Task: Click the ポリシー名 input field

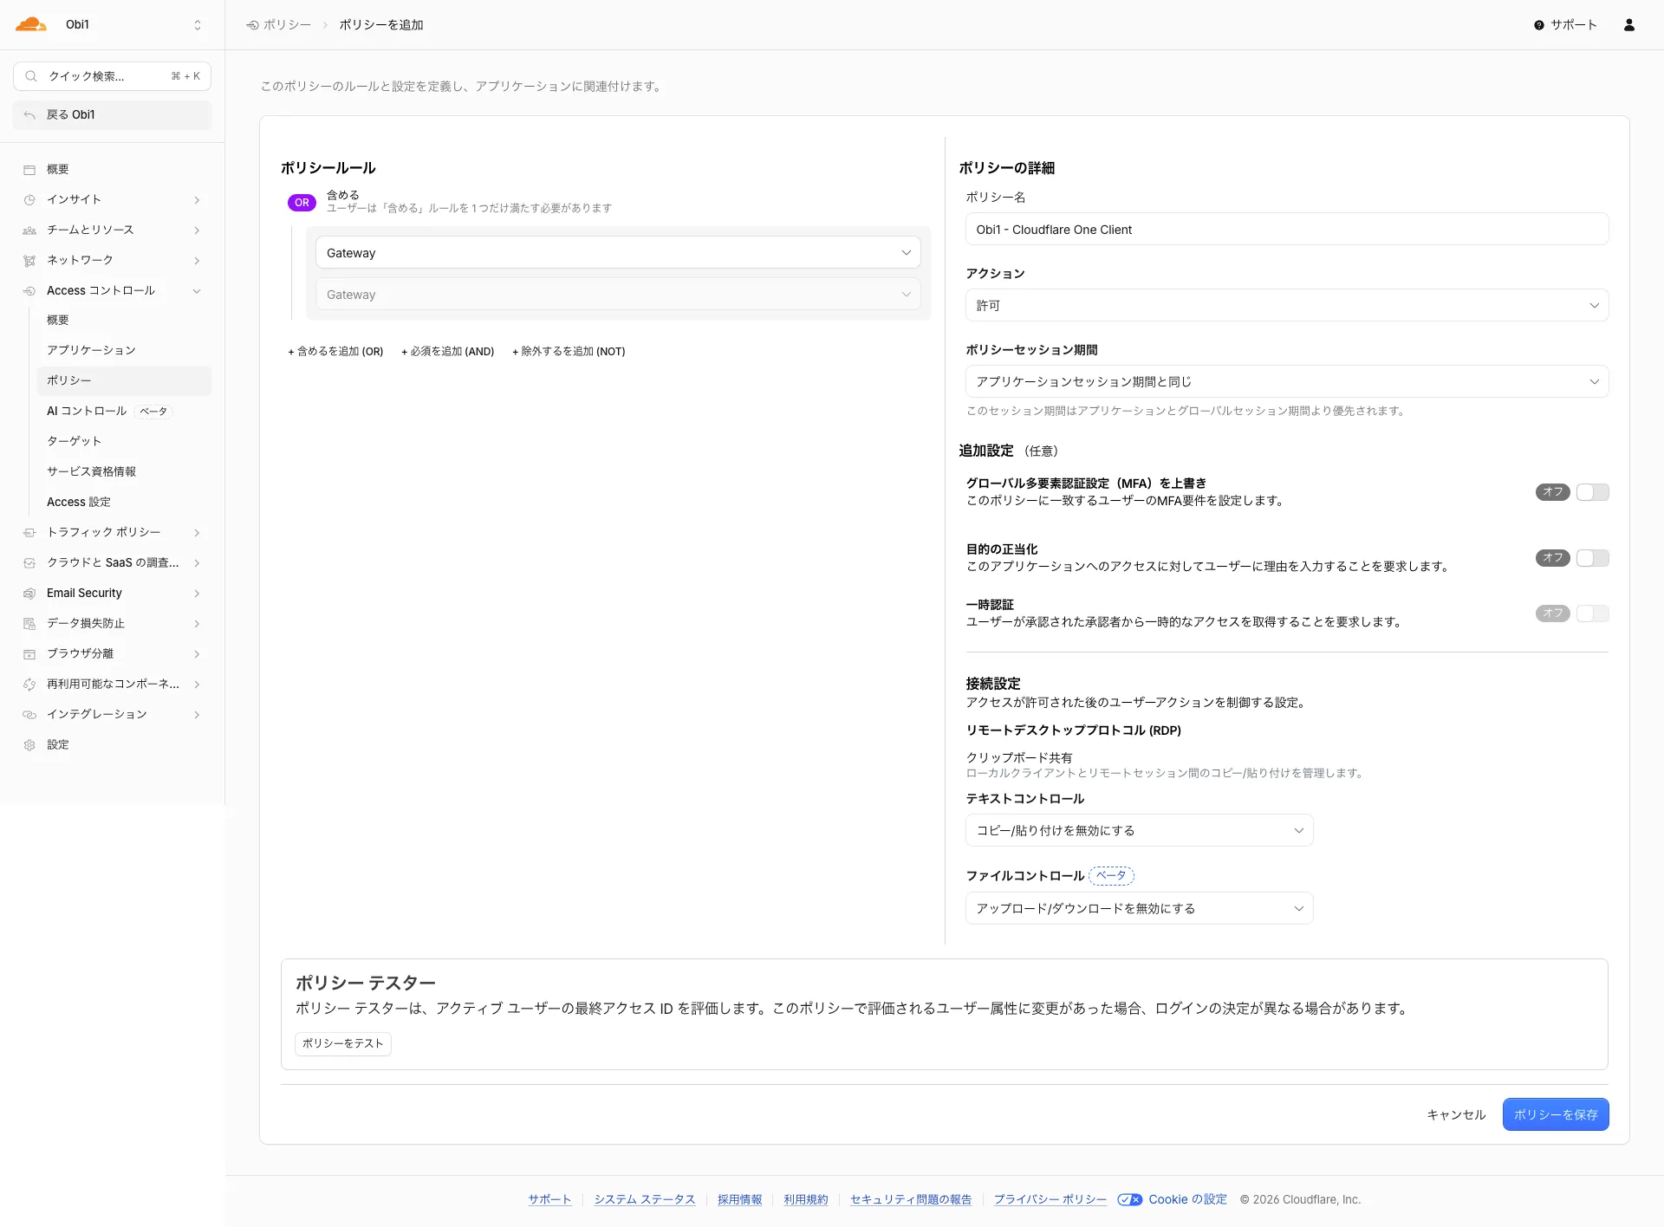Action: coord(1287,230)
